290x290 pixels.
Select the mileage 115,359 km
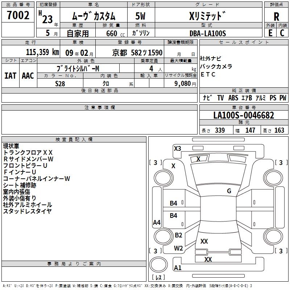pyautogui.click(x=42, y=52)
